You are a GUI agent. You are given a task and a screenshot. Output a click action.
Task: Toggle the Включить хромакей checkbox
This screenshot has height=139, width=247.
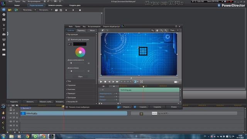(x=69, y=39)
